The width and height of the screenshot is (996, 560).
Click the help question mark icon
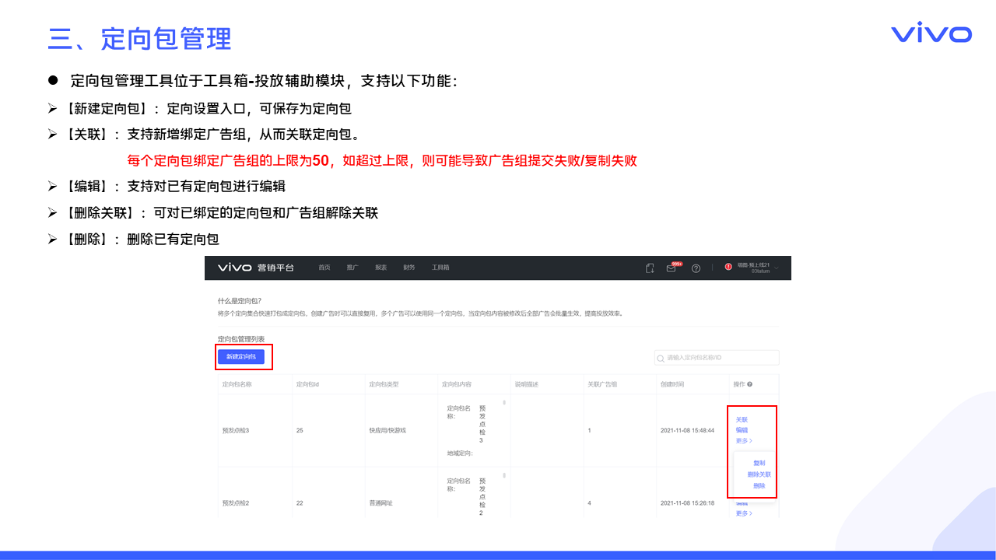pos(696,268)
